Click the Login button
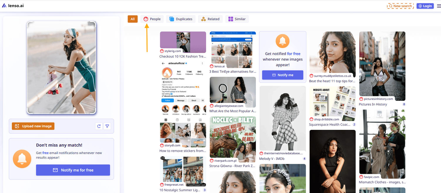 (425, 6)
